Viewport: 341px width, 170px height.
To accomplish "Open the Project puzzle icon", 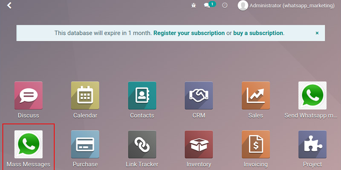I will [x=312, y=144].
